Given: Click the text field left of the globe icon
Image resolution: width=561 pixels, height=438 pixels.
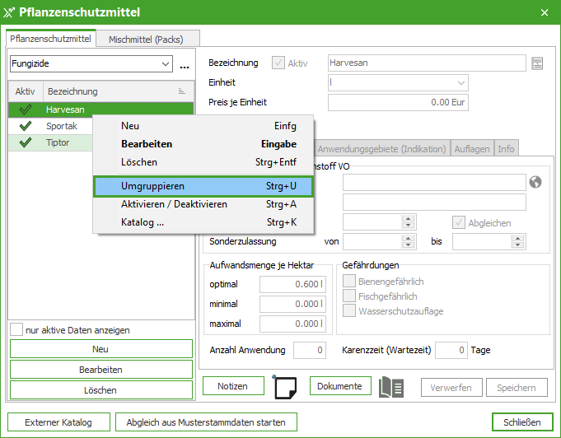Looking at the screenshot, I should click(434, 183).
